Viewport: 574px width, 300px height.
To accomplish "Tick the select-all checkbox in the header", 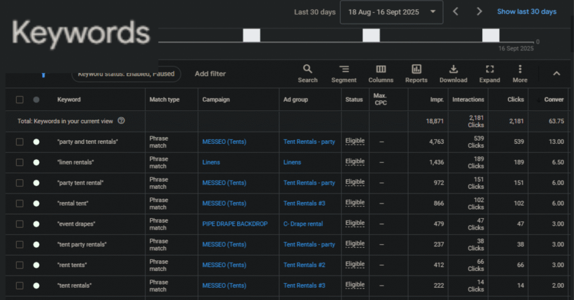I will coord(20,100).
